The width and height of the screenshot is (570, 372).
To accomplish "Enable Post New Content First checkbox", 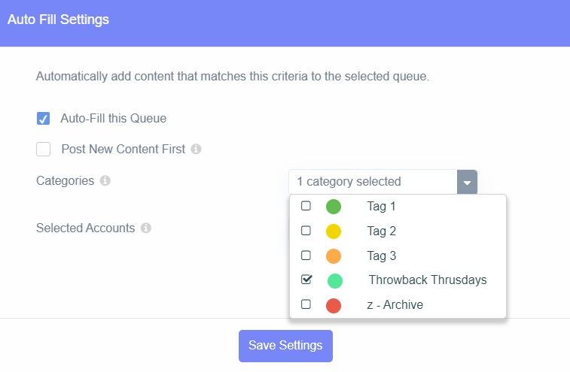I will click(x=43, y=149).
